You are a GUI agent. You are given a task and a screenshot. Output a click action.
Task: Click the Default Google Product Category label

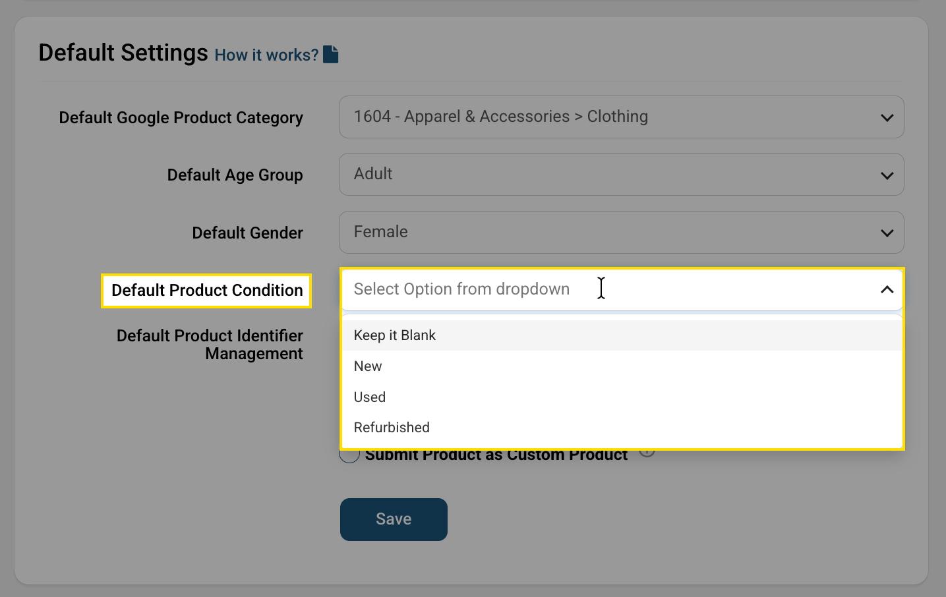[181, 118]
